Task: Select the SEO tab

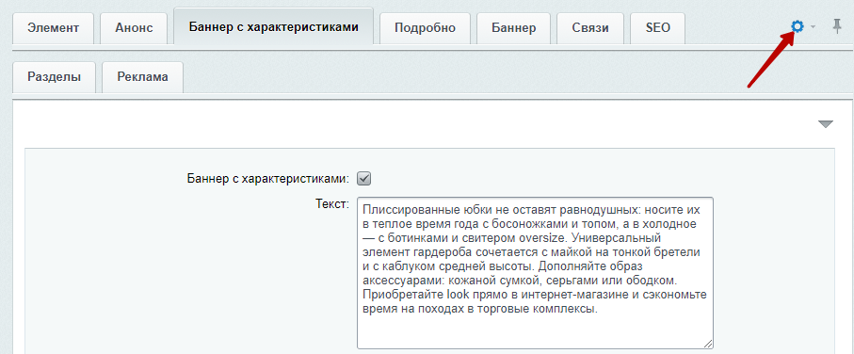Action: (657, 28)
